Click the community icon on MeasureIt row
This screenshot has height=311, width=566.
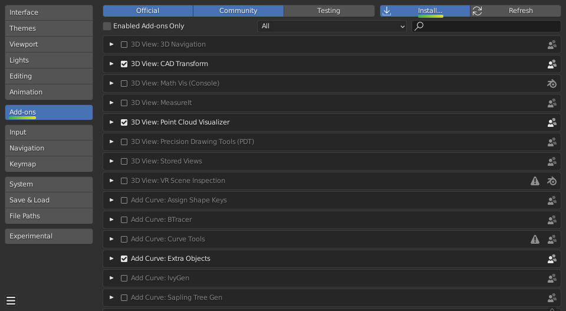(x=552, y=103)
